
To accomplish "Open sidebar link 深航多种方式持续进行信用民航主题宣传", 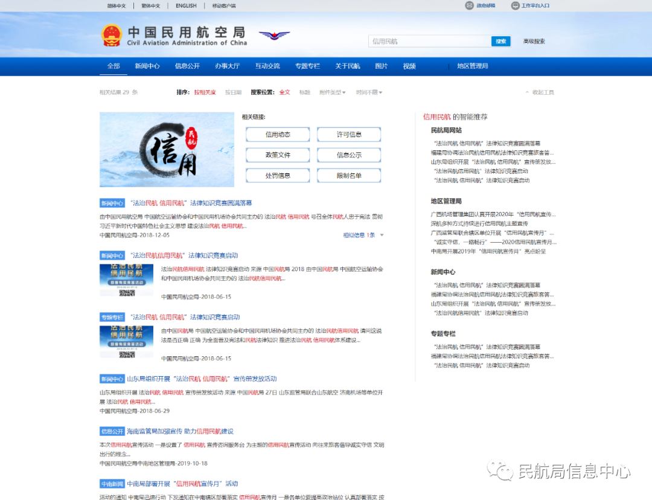I will point(479,223).
